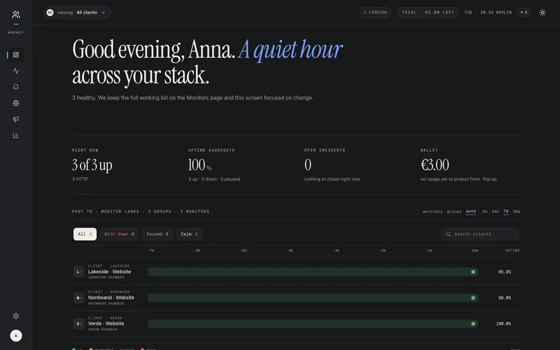Viewport: 560px width, 350px height.
Task: Set the time range to 24h
Action: point(496,211)
